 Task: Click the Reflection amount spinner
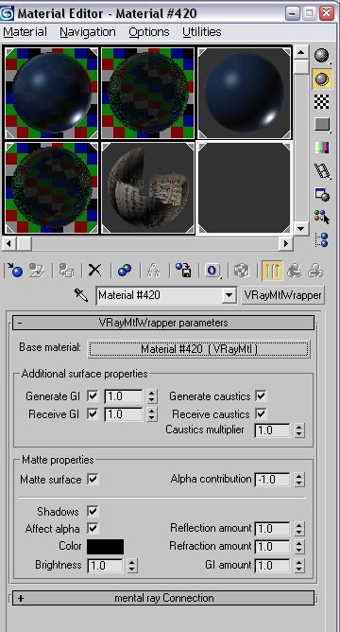(298, 529)
